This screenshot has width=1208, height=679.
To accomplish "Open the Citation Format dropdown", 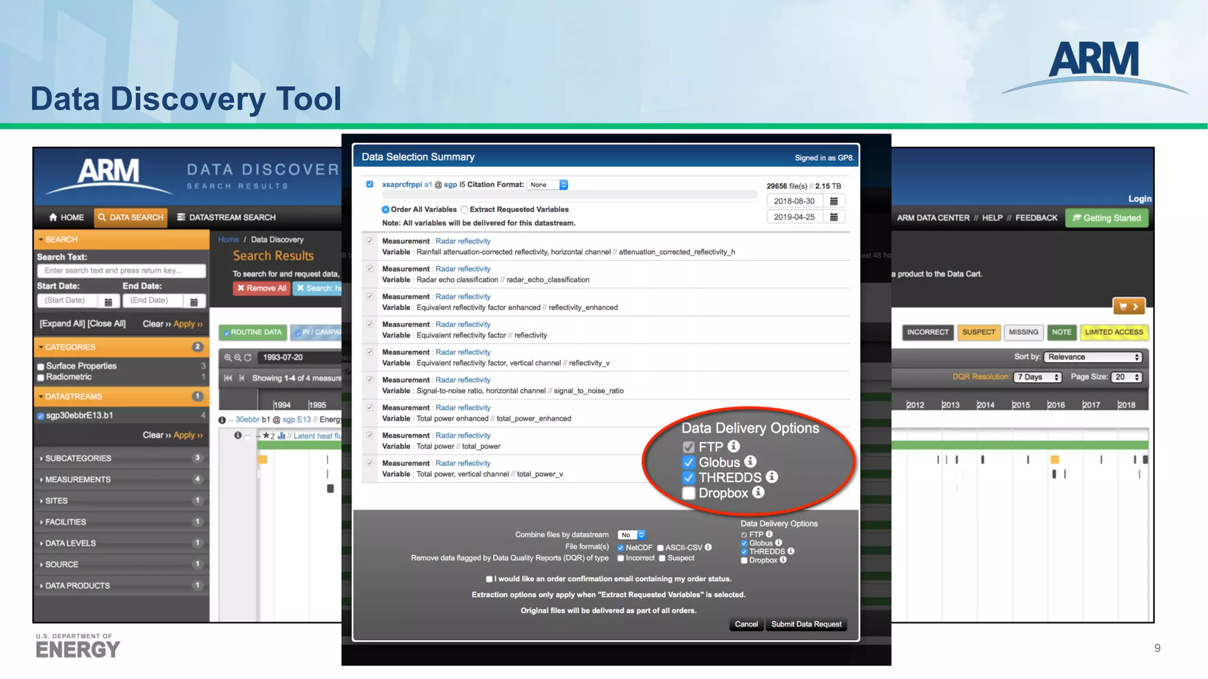I will [x=547, y=185].
